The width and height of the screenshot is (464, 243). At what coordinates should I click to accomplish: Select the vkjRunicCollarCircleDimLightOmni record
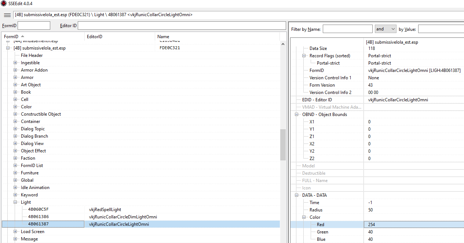click(x=123, y=217)
